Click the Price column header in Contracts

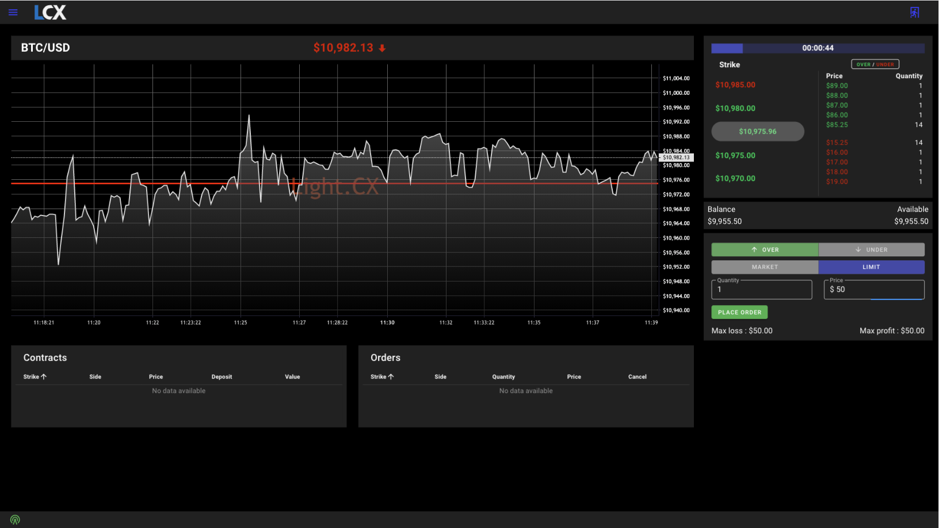156,377
